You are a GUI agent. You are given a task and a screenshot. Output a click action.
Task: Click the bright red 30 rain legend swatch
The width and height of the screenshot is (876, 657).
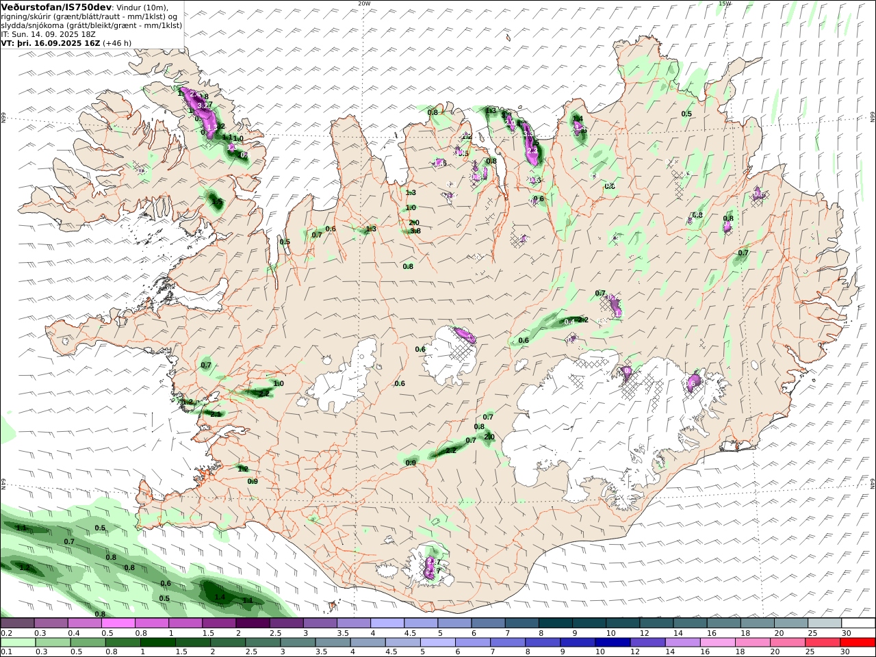tap(858, 643)
